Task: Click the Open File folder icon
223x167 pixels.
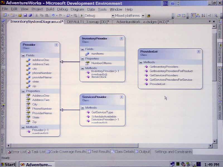Action: (20, 16)
